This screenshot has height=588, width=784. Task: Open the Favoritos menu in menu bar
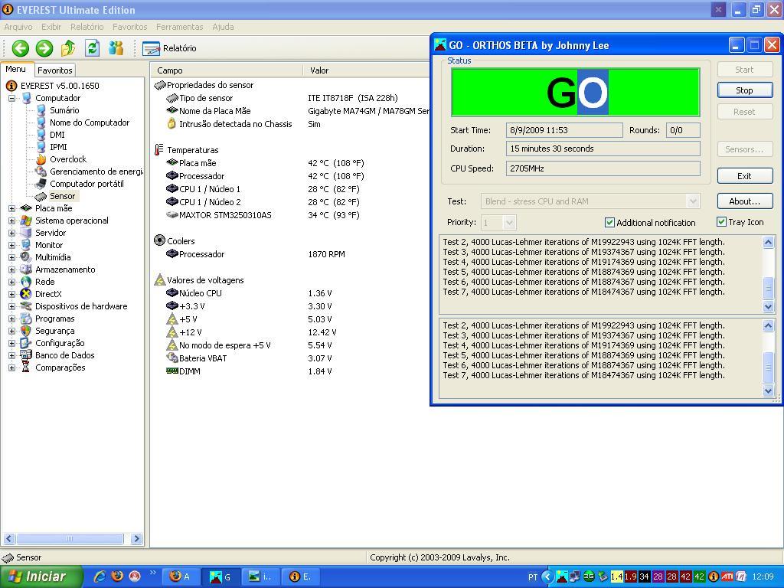coord(130,27)
